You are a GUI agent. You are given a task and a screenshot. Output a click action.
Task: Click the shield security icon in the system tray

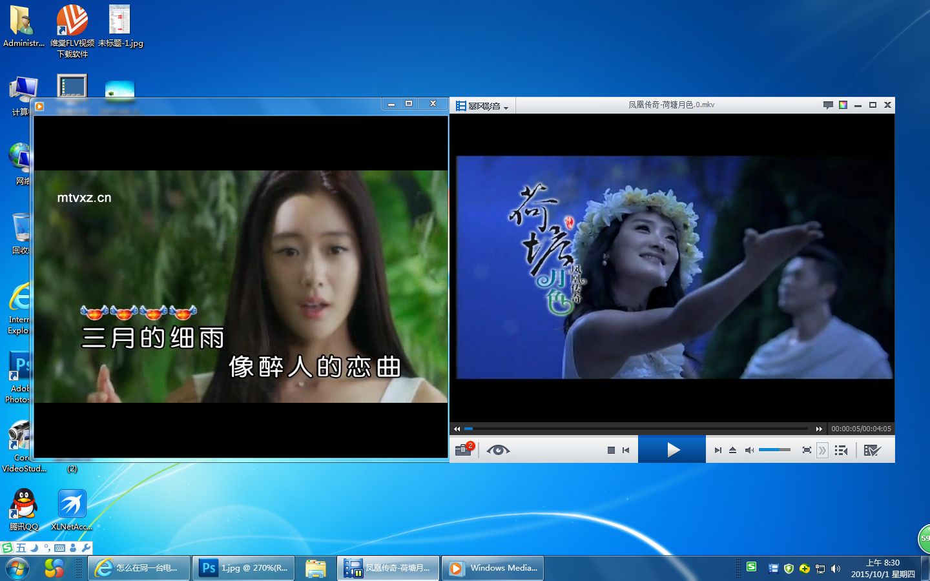point(789,569)
